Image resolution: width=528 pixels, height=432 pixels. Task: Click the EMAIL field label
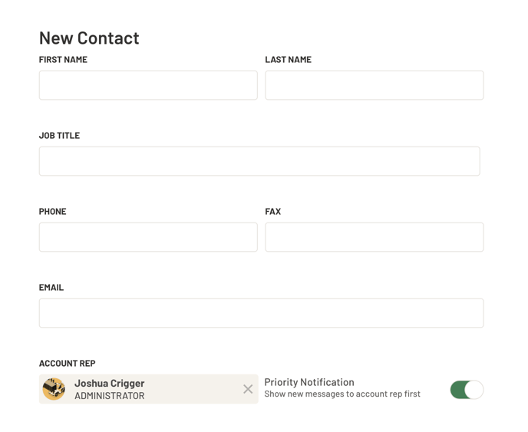[51, 288]
